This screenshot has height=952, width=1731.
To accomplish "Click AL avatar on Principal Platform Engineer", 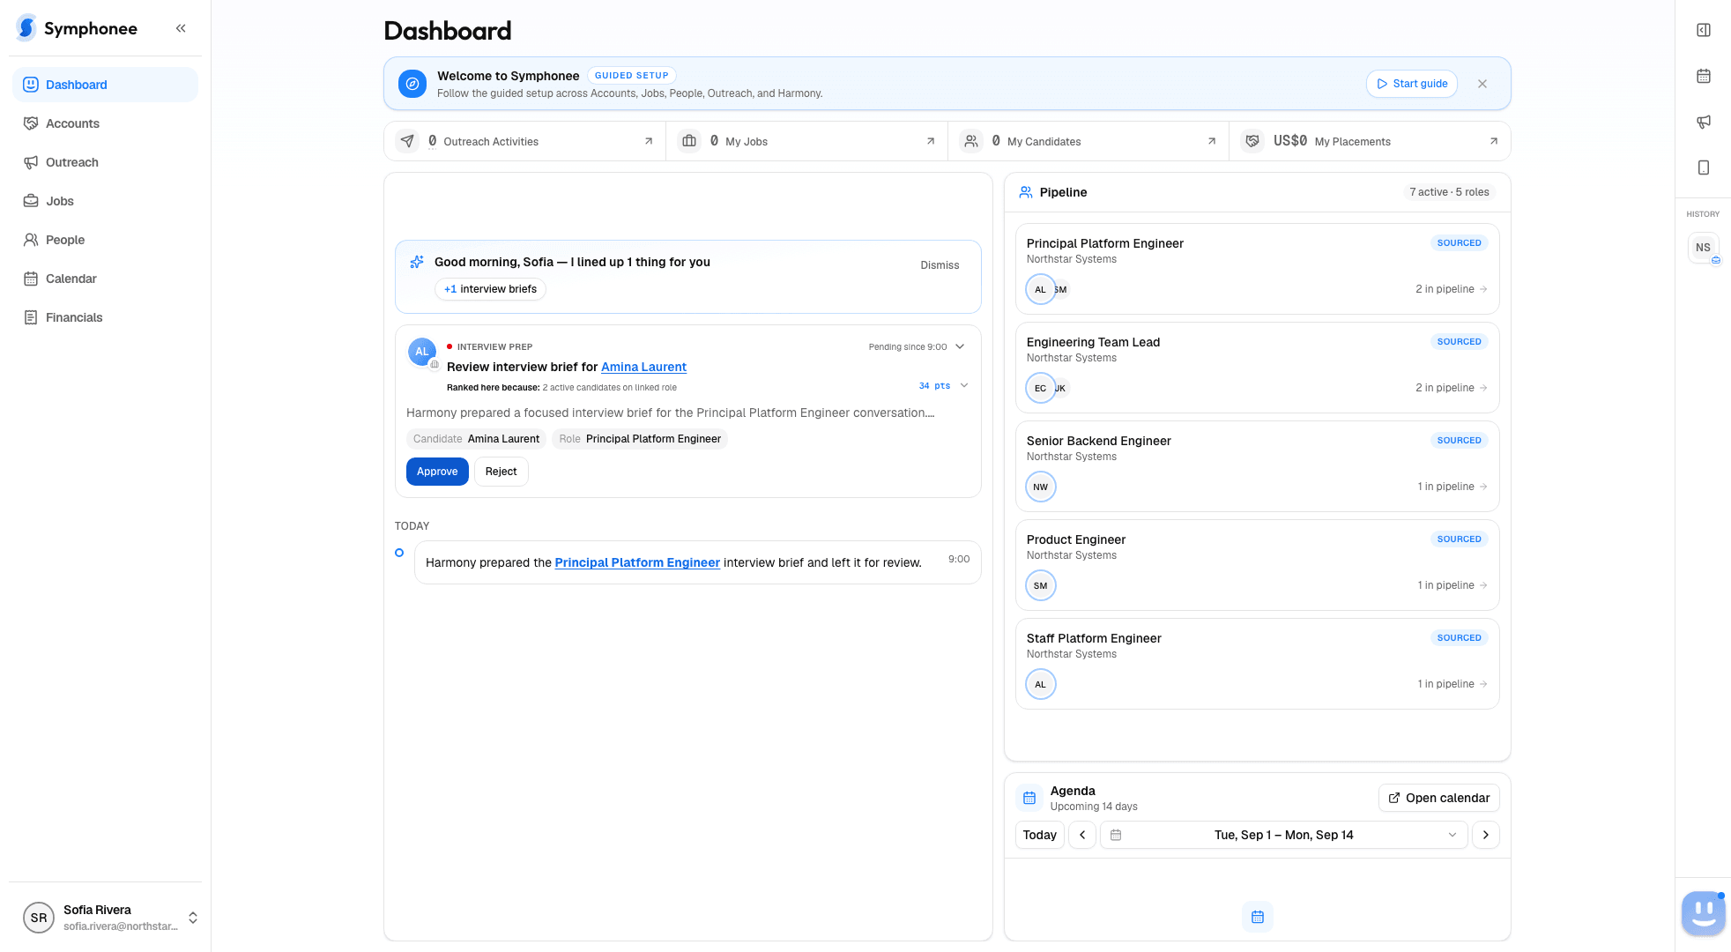I will click(1041, 289).
